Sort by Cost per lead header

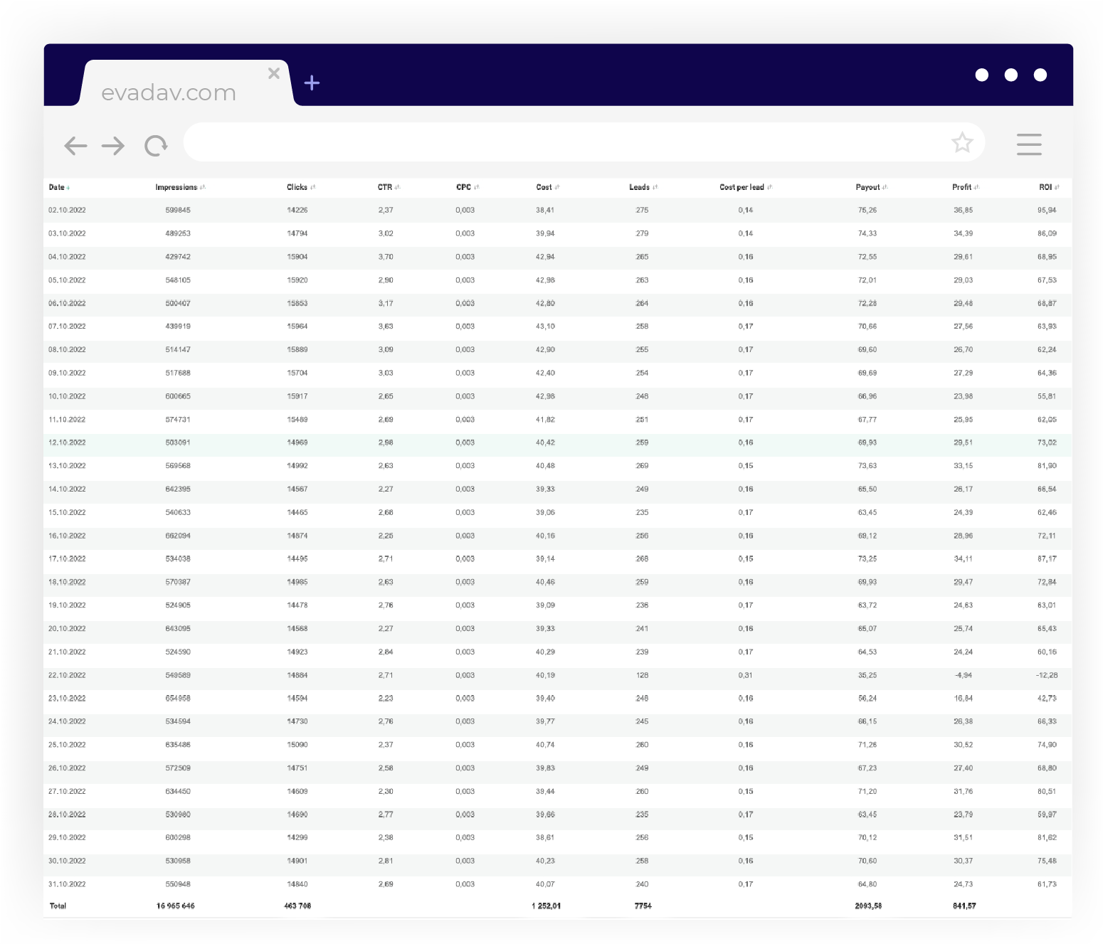(x=744, y=187)
